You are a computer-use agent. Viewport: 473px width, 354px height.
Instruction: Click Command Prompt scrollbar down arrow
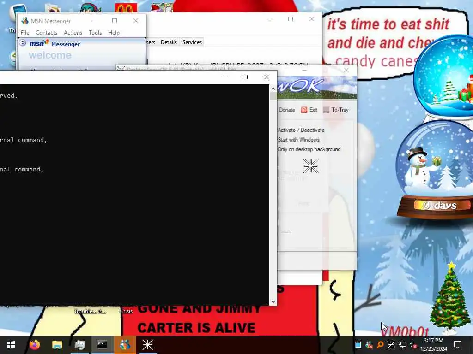273,301
